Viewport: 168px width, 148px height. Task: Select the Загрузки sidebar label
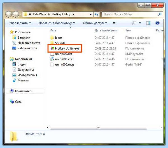click(x=24, y=37)
